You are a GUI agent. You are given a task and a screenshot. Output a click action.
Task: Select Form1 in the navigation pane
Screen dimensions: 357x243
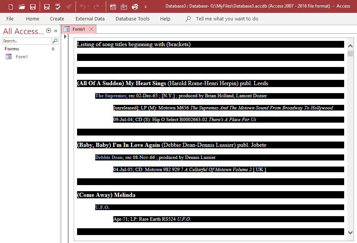[22, 57]
